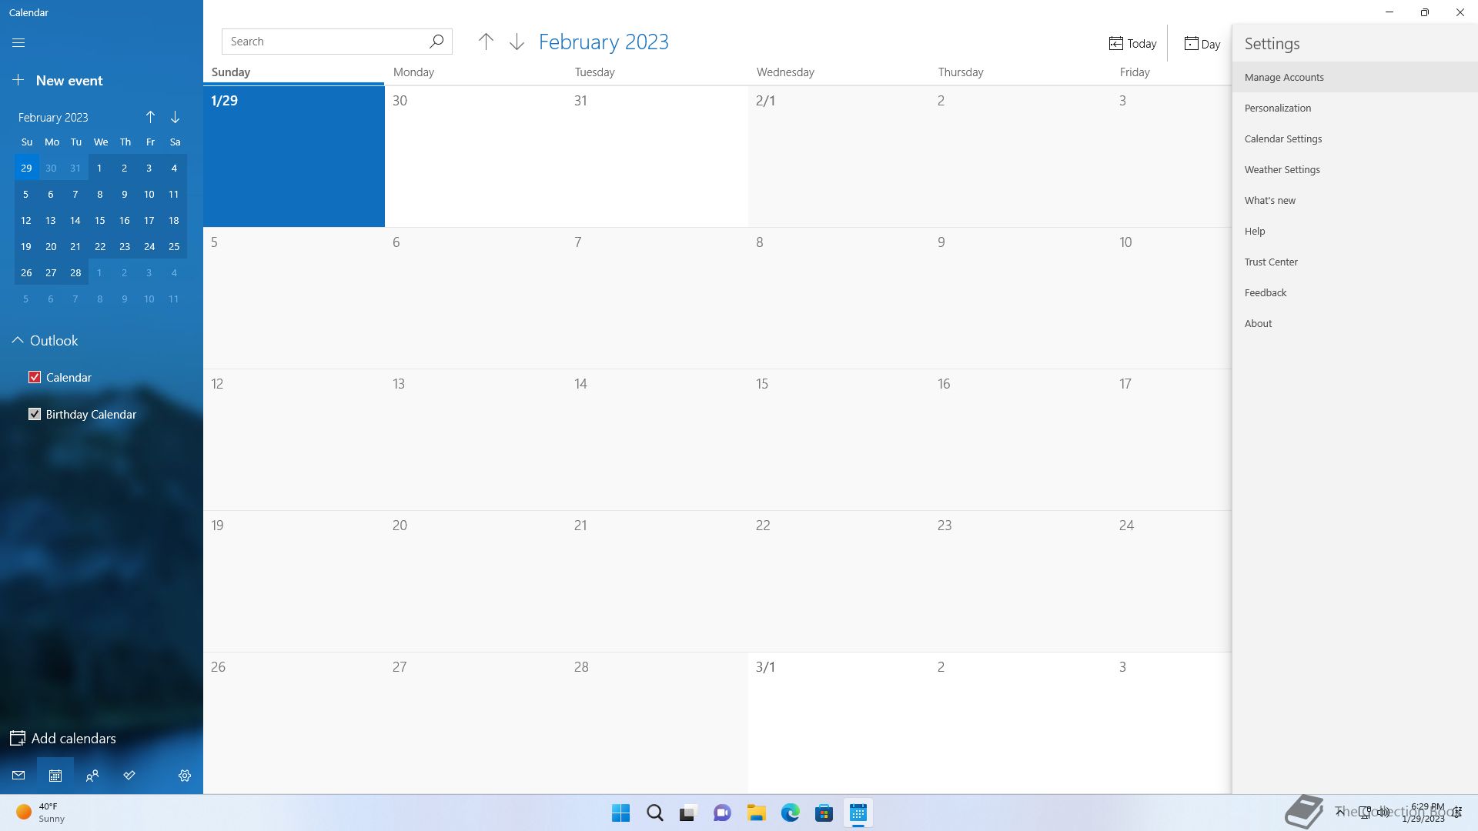Open the weather widget showing 40°F Sunny
The width and height of the screenshot is (1478, 831).
point(40,813)
